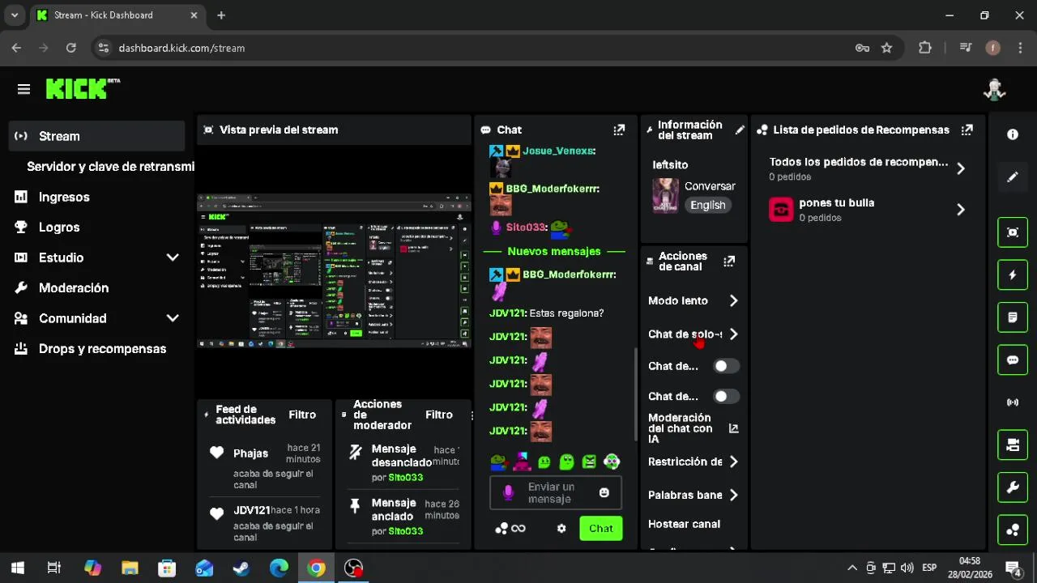1037x583 pixels.
Task: Open the external link icon beside Moderación del chat con IA
Action: point(734,428)
